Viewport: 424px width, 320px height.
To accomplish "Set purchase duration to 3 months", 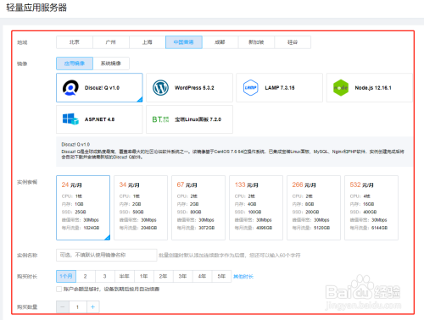I will coord(105,276).
